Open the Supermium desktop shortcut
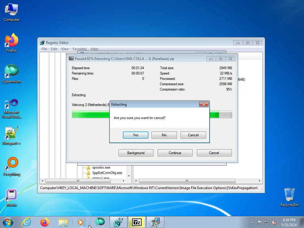The width and height of the screenshot is (304, 228). 12,74
